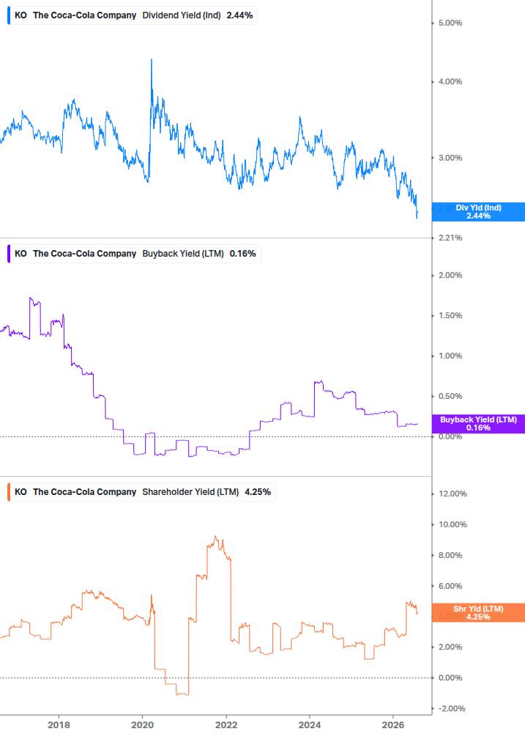Click the 2026 label on the time axis
The width and height of the screenshot is (525, 737).
point(393,725)
